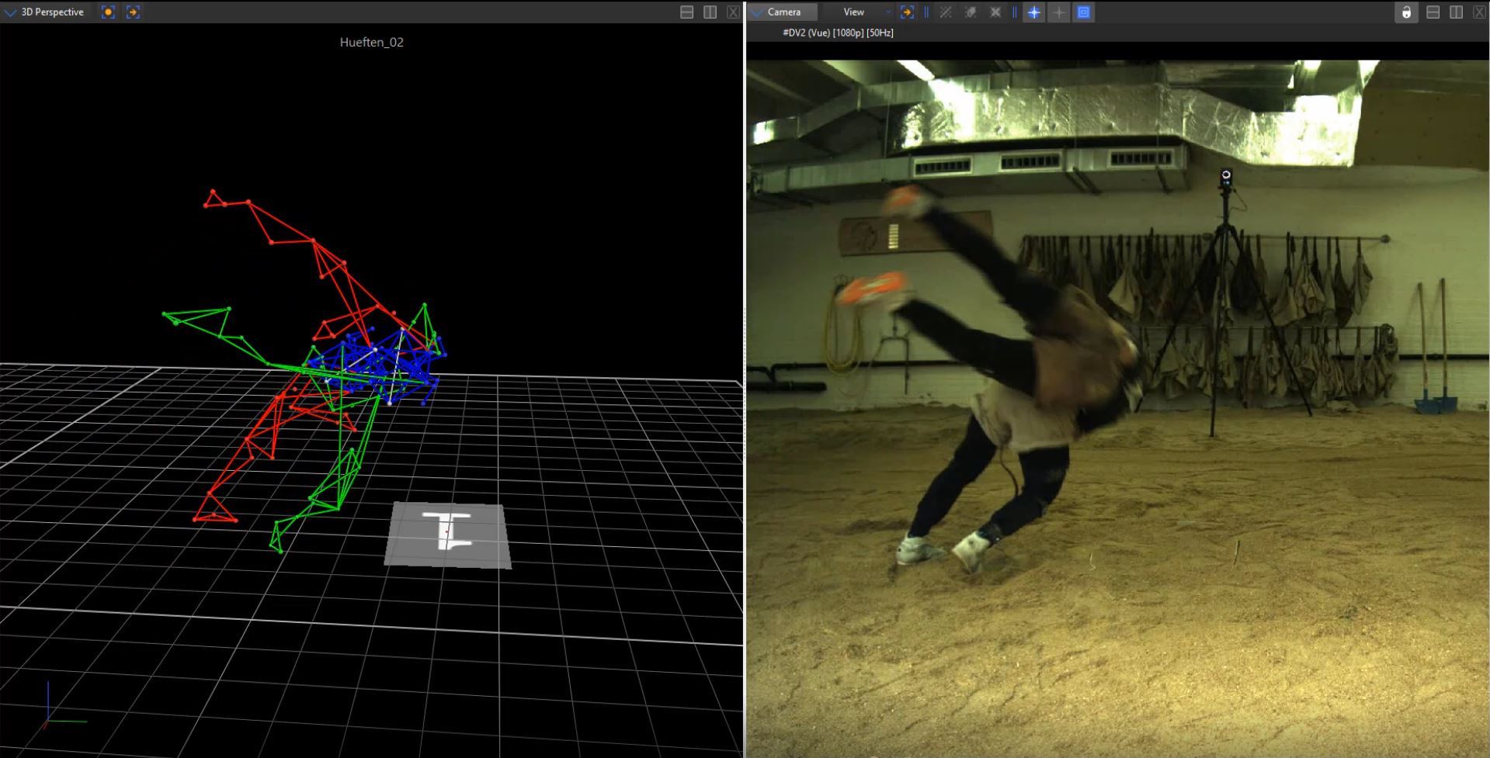Click the orange-arrow frame icon in Camera toolbar
This screenshot has width=1490, height=758.
coord(907,12)
